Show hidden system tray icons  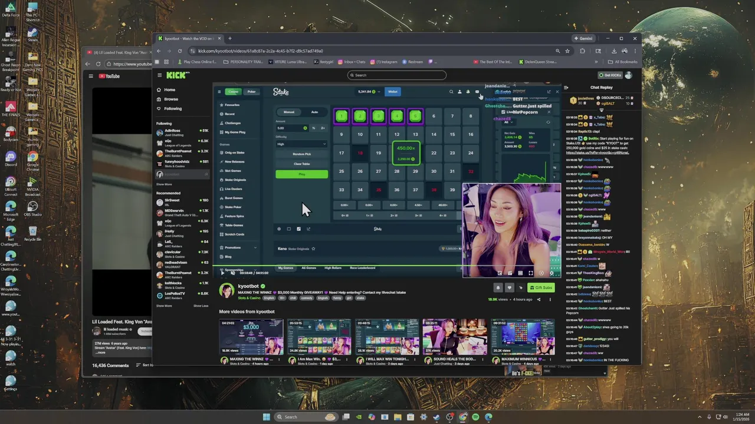point(700,417)
